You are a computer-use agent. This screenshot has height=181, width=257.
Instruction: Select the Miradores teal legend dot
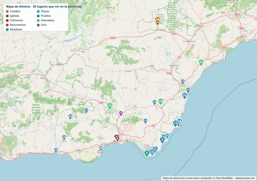point(7,30)
